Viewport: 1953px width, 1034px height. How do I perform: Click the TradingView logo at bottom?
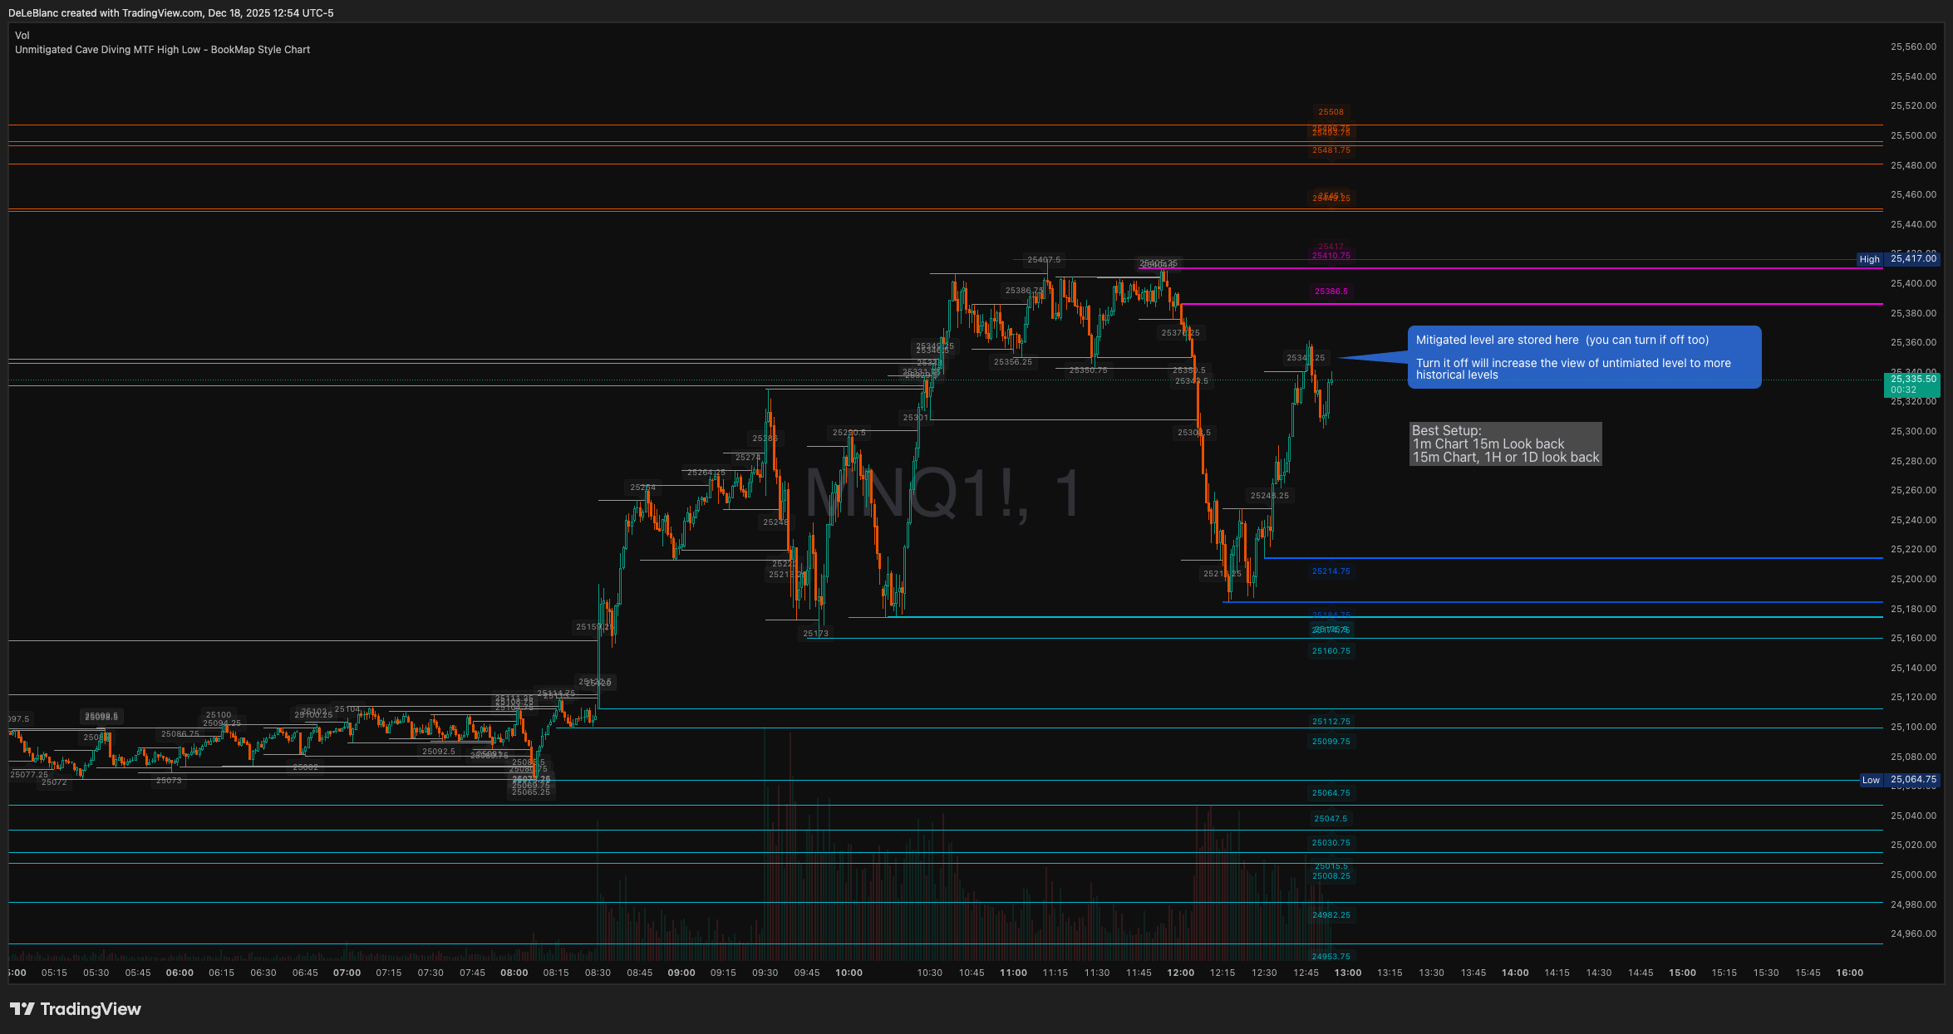[76, 1009]
